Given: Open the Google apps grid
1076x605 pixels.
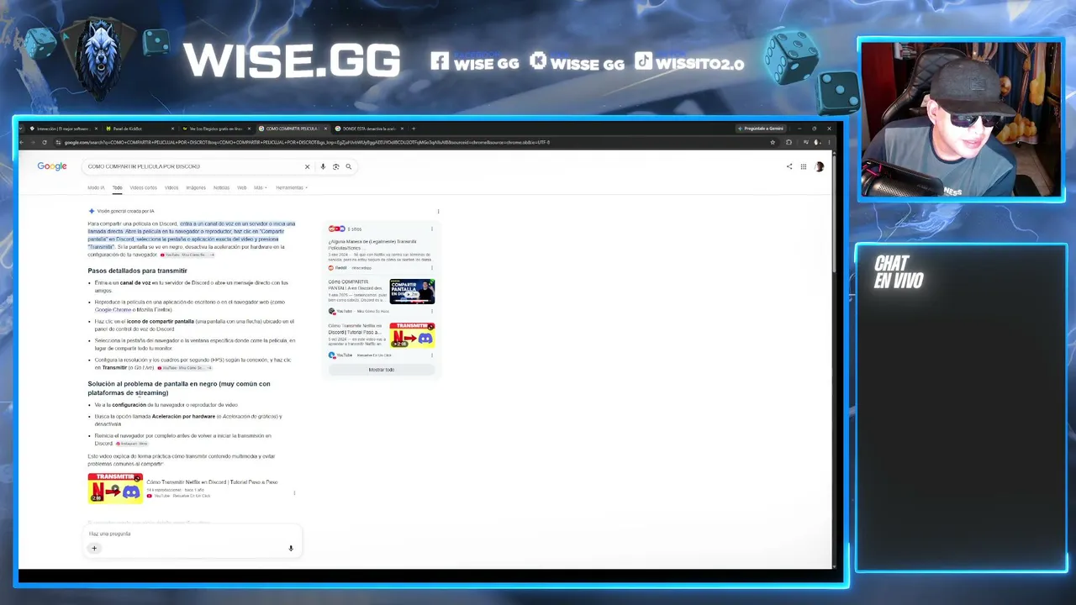Looking at the screenshot, I should tap(804, 166).
